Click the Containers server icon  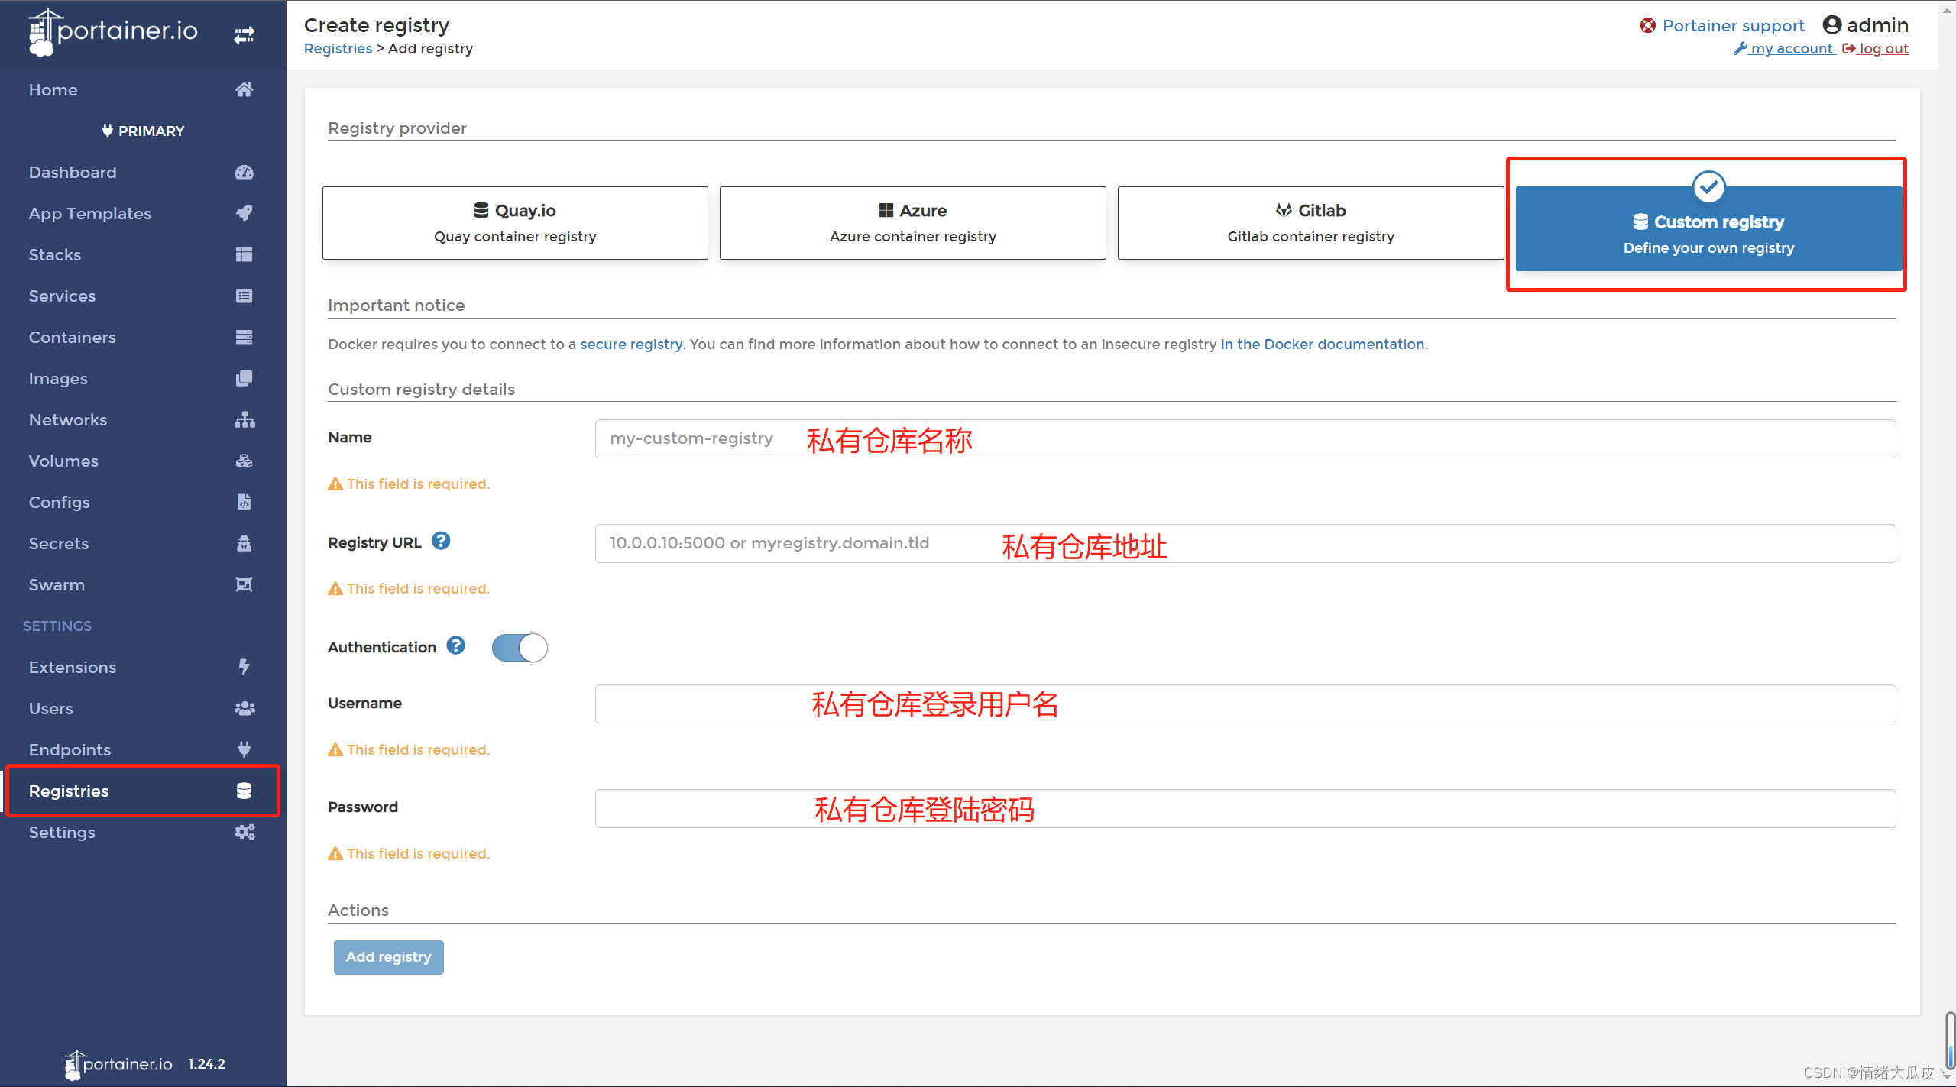244,337
